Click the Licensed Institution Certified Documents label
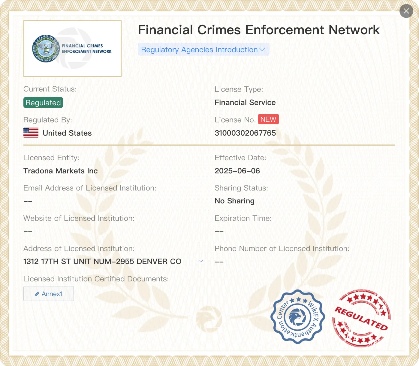Screen dimensions: 419x366 (96, 279)
